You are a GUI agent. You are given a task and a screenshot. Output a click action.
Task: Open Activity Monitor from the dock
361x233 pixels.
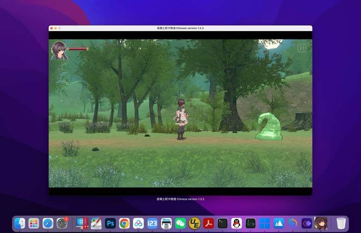tap(251, 223)
